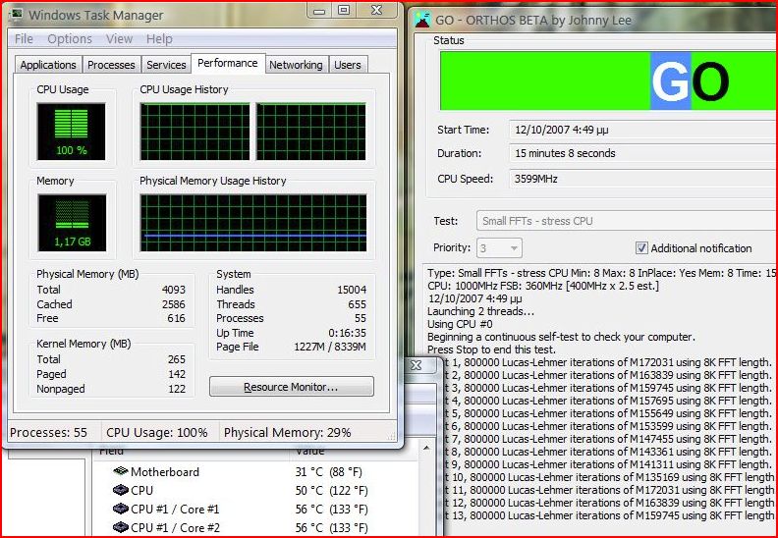Open the Options menu in Task Manager
Screen dimensions: 778x538
click(x=70, y=38)
